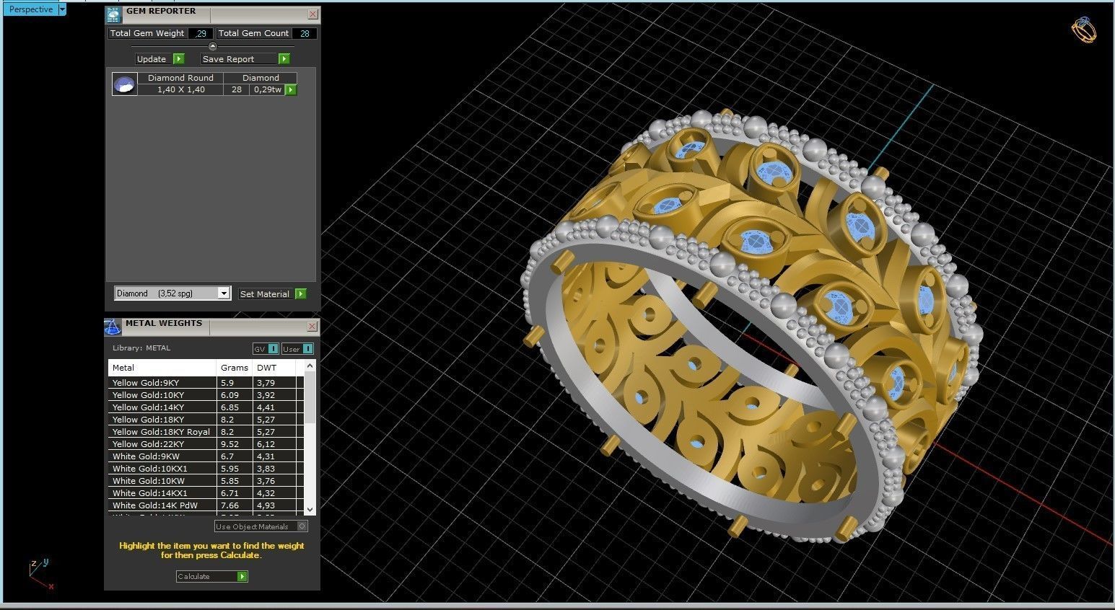This screenshot has height=610, width=1115.
Task: Close the Metal Weights panel
Action: point(312,327)
